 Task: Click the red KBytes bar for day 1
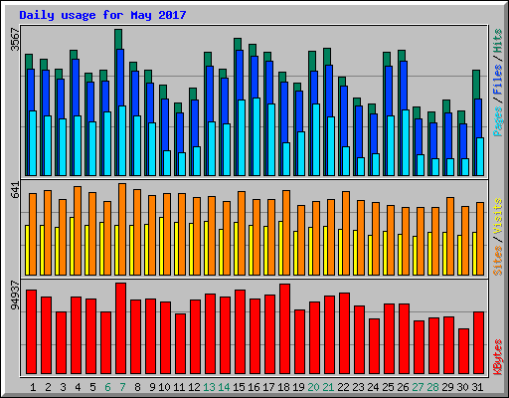click(x=32, y=331)
